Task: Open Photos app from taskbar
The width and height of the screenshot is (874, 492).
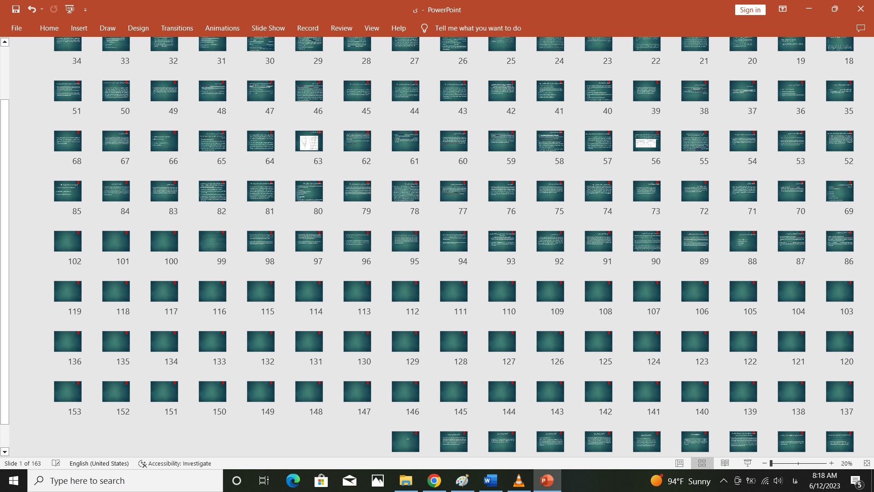Action: [x=377, y=481]
